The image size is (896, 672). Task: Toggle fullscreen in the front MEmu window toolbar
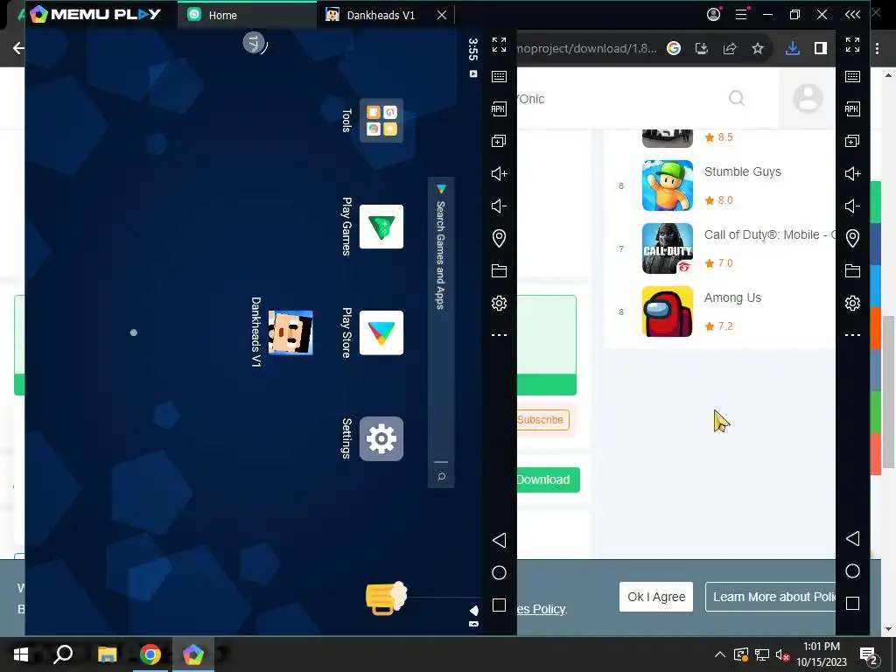point(499,45)
